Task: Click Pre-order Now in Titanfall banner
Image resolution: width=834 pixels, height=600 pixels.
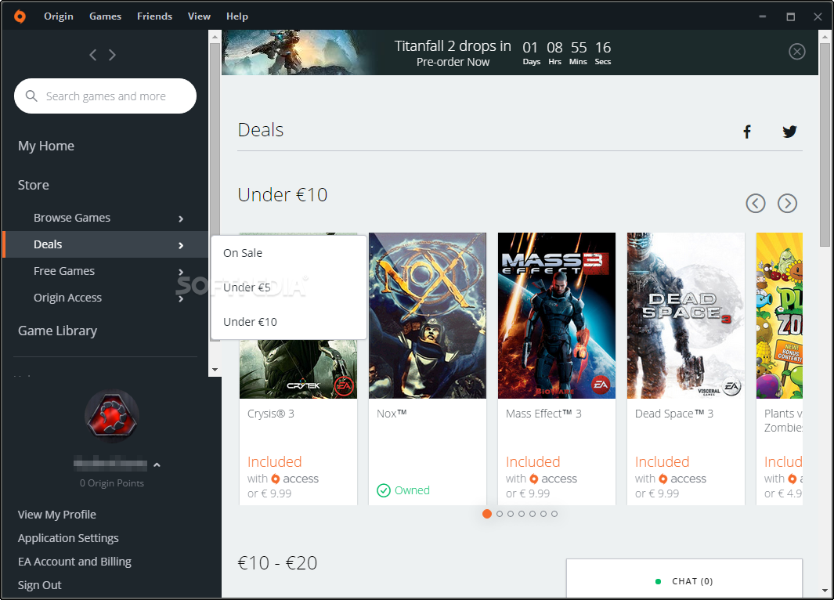Action: [453, 62]
